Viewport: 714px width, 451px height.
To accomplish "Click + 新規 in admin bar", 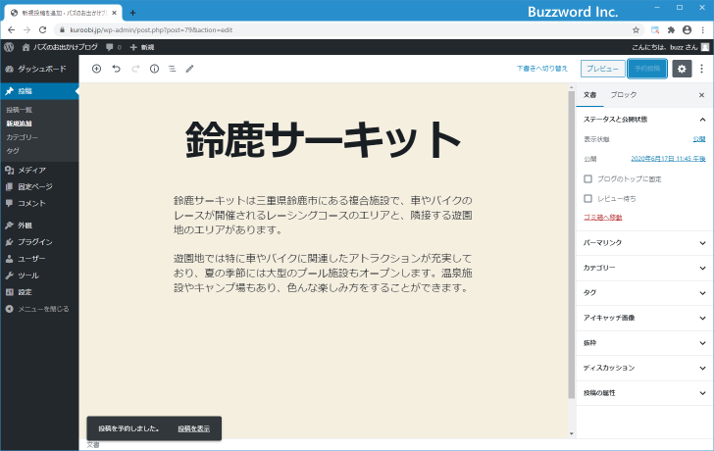I will coord(142,47).
